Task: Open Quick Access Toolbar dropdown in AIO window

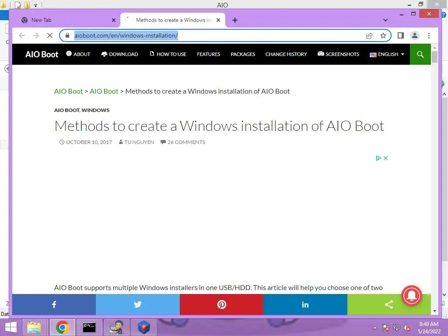Action: [35, 5]
